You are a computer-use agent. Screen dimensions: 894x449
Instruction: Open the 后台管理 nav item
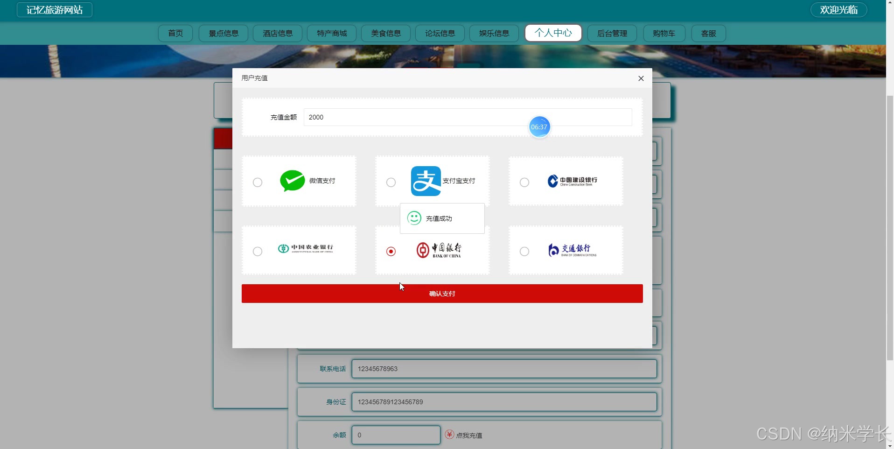[x=612, y=33]
